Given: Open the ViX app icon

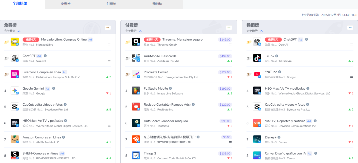Looking at the screenshot, I should coord(257,123).
